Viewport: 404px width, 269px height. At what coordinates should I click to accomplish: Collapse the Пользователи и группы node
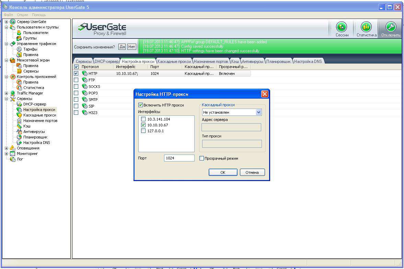7,27
